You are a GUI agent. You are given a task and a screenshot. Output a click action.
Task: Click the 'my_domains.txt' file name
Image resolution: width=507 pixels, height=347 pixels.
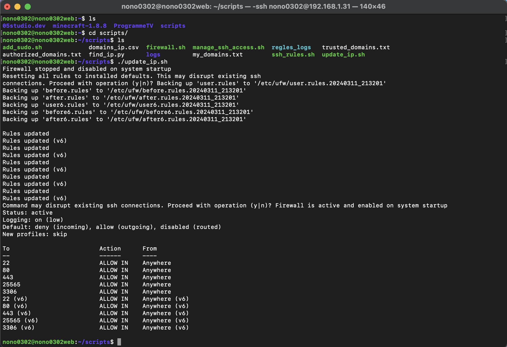click(218, 54)
